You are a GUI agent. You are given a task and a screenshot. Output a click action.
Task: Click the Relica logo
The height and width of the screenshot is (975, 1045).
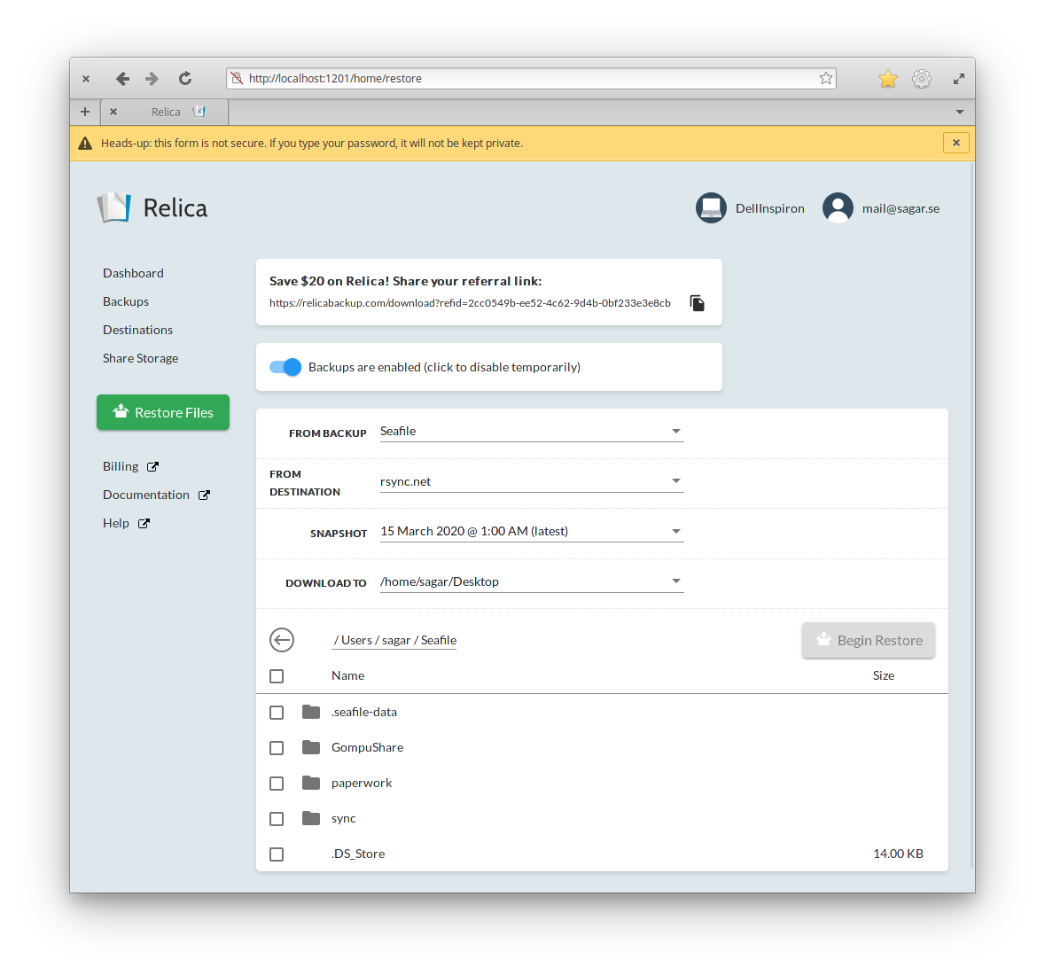point(152,208)
